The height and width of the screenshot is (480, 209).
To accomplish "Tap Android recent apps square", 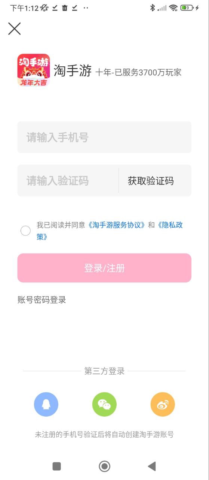I will (x=57, y=466).
